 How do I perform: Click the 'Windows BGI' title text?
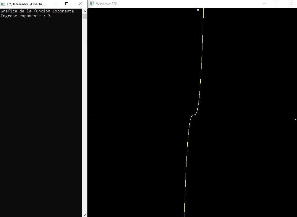(x=106, y=4)
